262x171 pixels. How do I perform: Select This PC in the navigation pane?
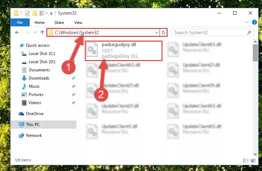[44, 125]
